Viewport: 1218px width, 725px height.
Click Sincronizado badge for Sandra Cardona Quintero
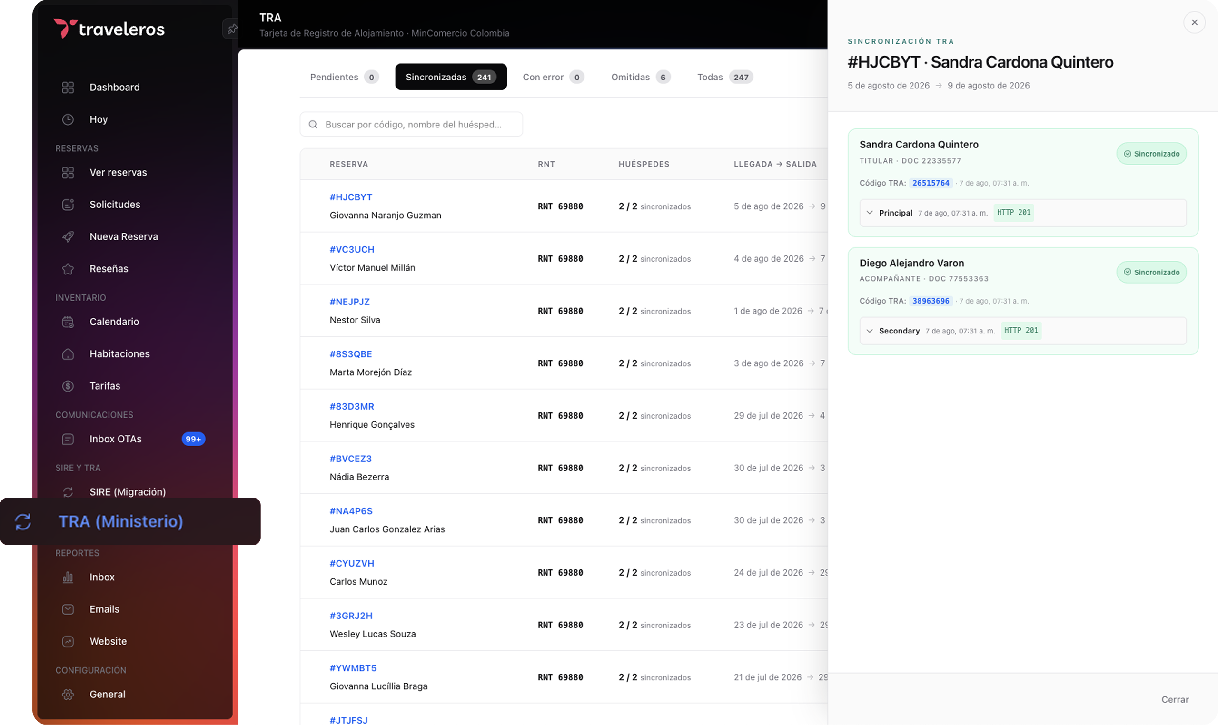coord(1151,154)
